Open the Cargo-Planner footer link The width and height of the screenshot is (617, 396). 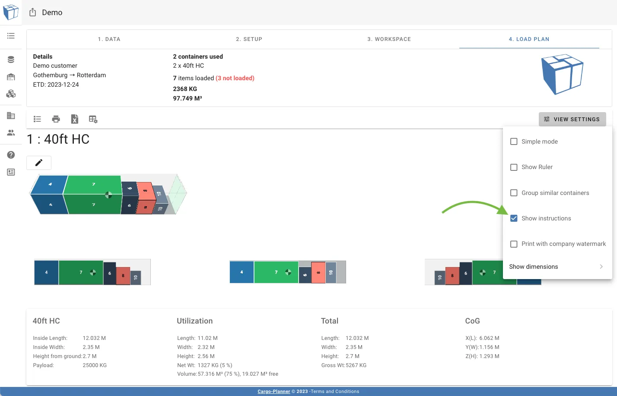tap(274, 392)
